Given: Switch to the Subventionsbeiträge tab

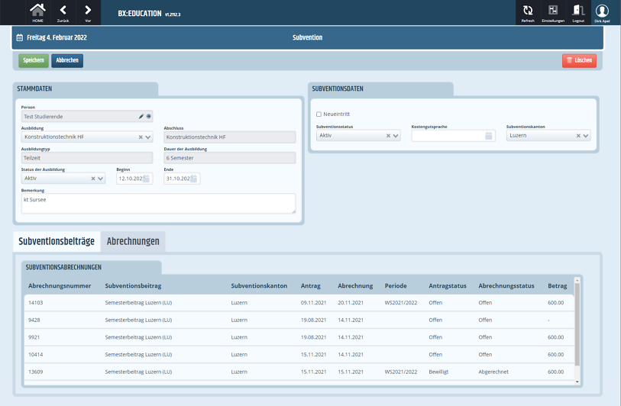Looking at the screenshot, I should pyautogui.click(x=57, y=241).
